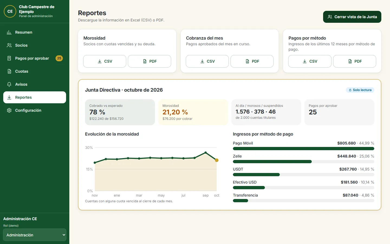Click the Reportes download icon in sidebar
This screenshot has width=390, height=244.
coord(9,97)
